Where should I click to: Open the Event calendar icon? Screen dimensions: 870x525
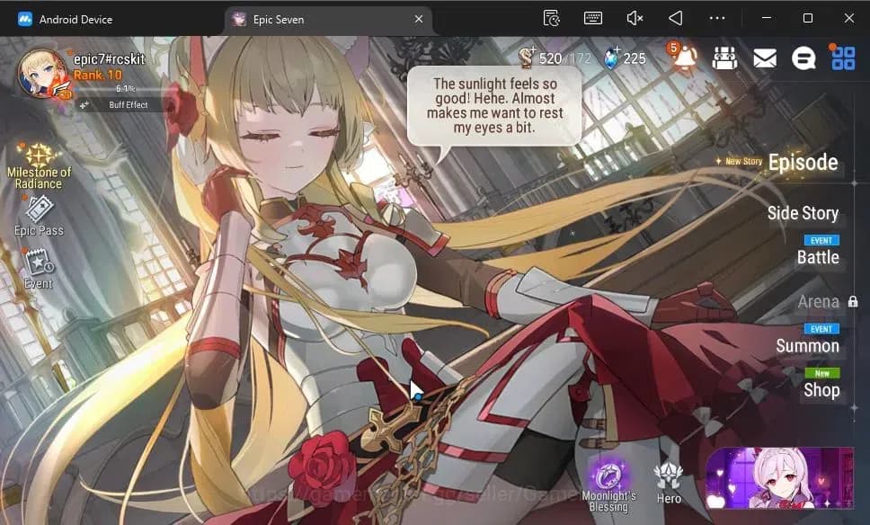(x=39, y=269)
